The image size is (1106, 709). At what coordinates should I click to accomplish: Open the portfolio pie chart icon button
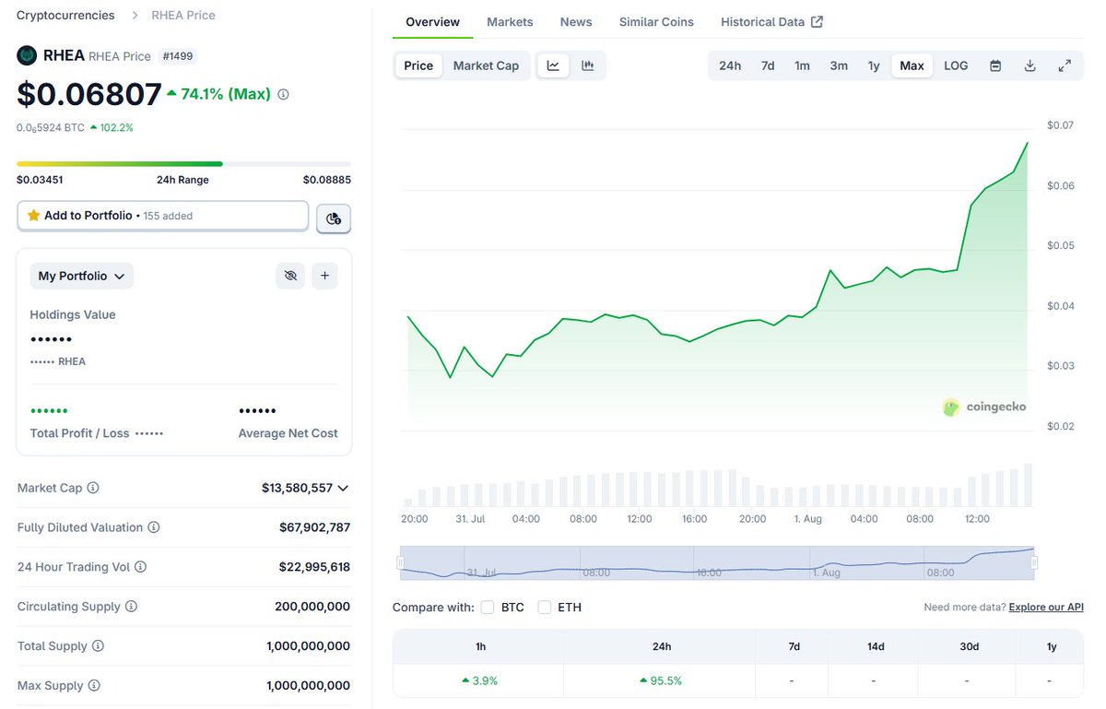coord(334,219)
